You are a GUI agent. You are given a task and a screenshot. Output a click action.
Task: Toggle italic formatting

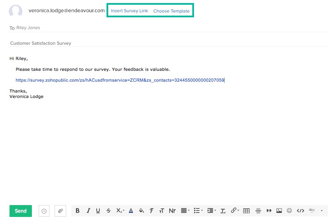88,211
